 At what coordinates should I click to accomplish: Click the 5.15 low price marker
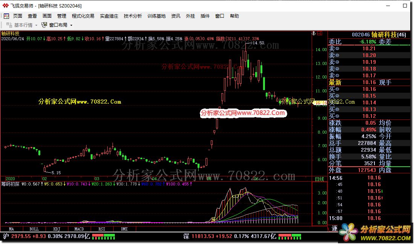pos(56,173)
